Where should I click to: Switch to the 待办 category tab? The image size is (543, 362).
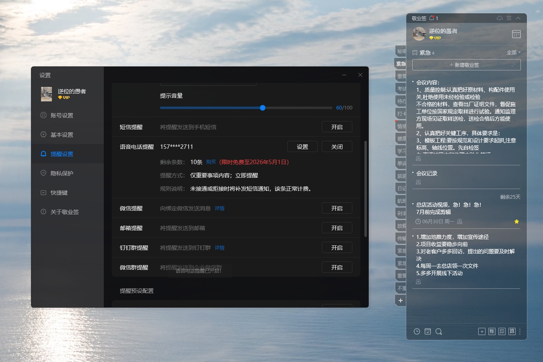pos(401,101)
